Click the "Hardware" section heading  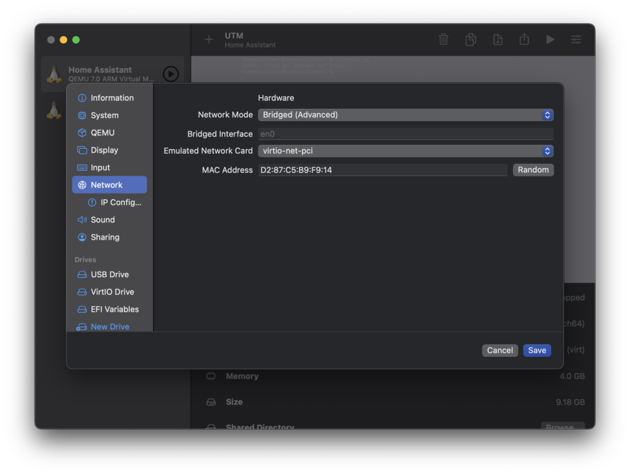point(276,98)
